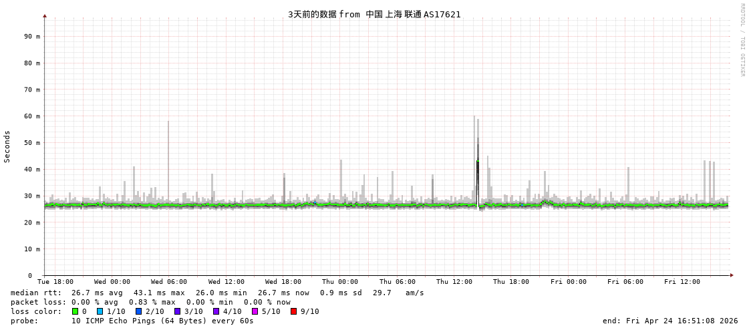Screen dimensions: 749x330
Task: Pick the 3/10 loss legend swatch
Action: (177, 311)
